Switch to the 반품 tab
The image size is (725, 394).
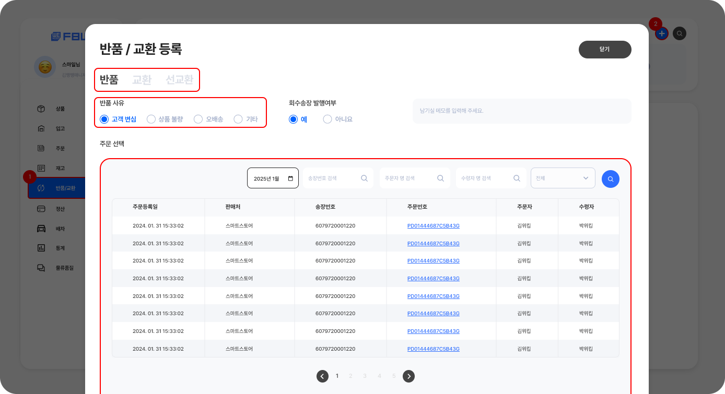tap(109, 79)
